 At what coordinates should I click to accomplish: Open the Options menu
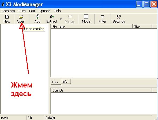pos(44,11)
